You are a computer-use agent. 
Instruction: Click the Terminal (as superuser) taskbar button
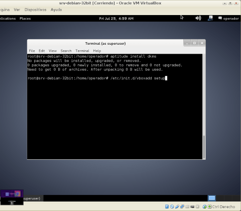33,198
